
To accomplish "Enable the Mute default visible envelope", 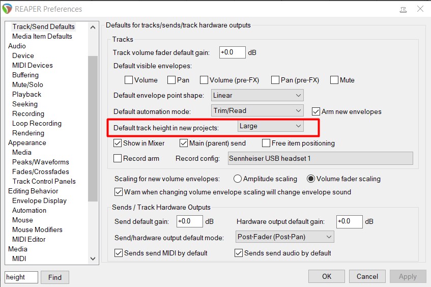I will point(334,80).
